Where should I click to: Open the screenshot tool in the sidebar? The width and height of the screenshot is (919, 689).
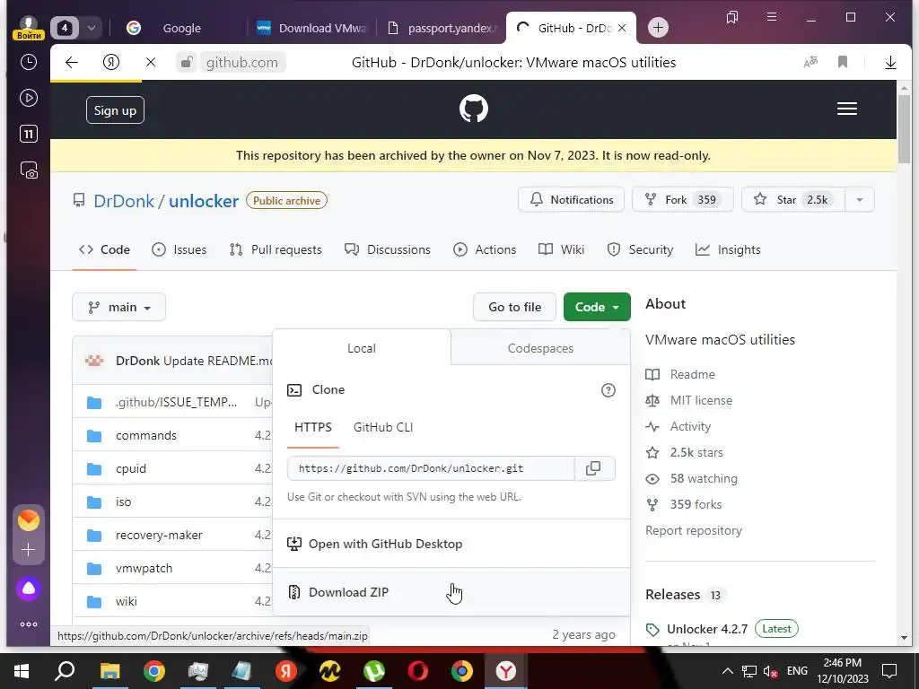tap(28, 170)
